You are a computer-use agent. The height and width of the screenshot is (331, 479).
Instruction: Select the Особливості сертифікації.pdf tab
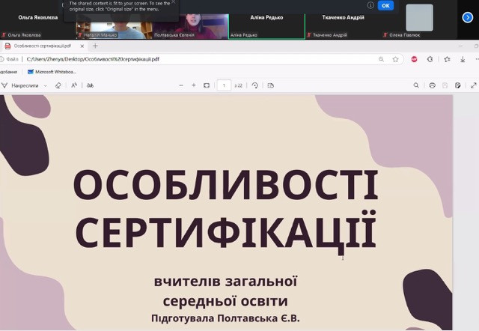coord(45,46)
